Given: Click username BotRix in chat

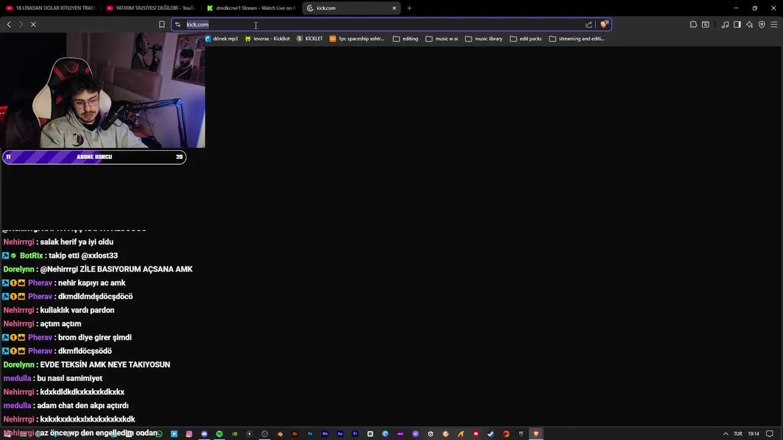Looking at the screenshot, I should click(31, 255).
